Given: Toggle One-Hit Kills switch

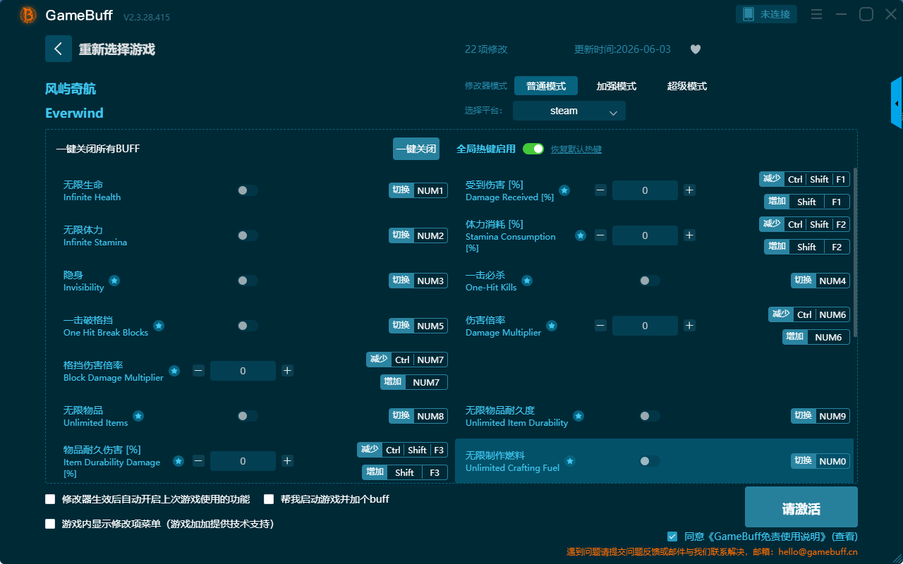Looking at the screenshot, I should click(650, 281).
